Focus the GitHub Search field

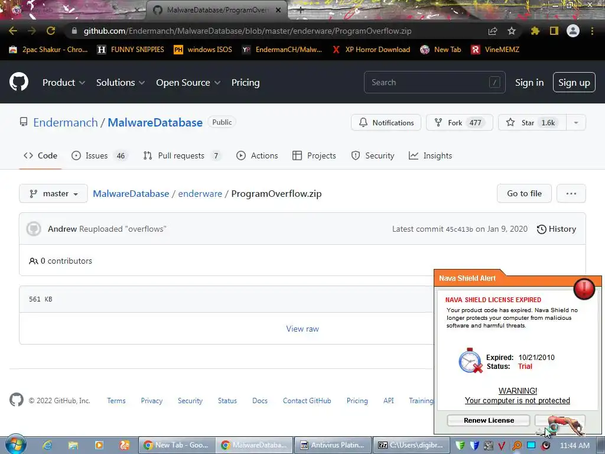coord(434,82)
